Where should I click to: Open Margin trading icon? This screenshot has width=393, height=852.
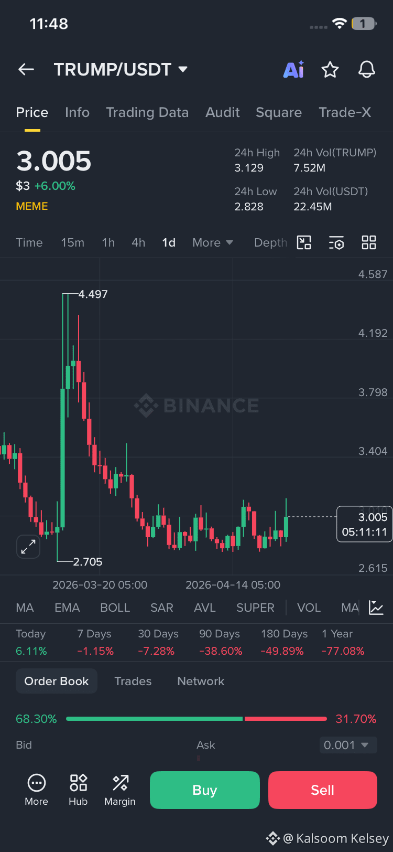pos(120,790)
